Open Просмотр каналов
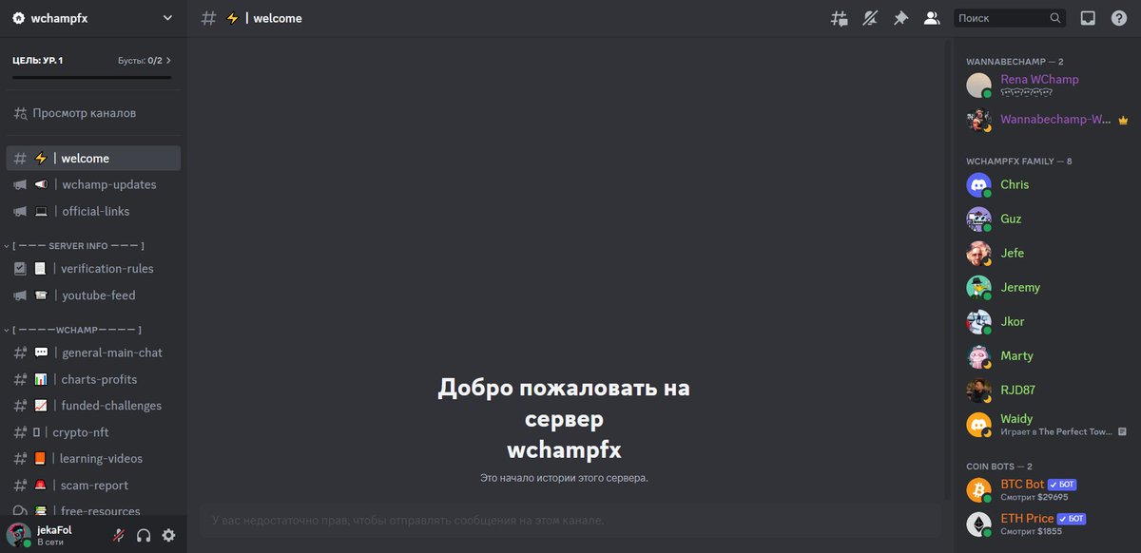 pos(93,113)
